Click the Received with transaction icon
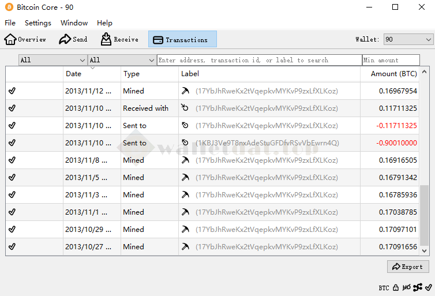 tap(185, 108)
